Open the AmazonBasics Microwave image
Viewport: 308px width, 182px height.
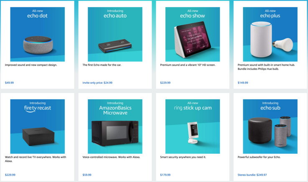point(115,126)
